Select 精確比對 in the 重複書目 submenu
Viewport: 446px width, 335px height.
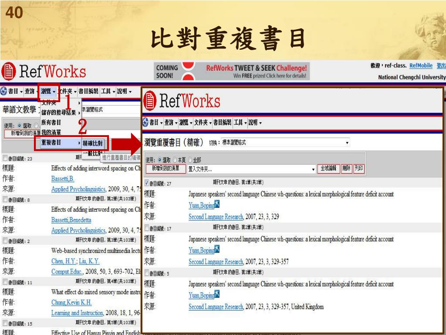[93, 143]
